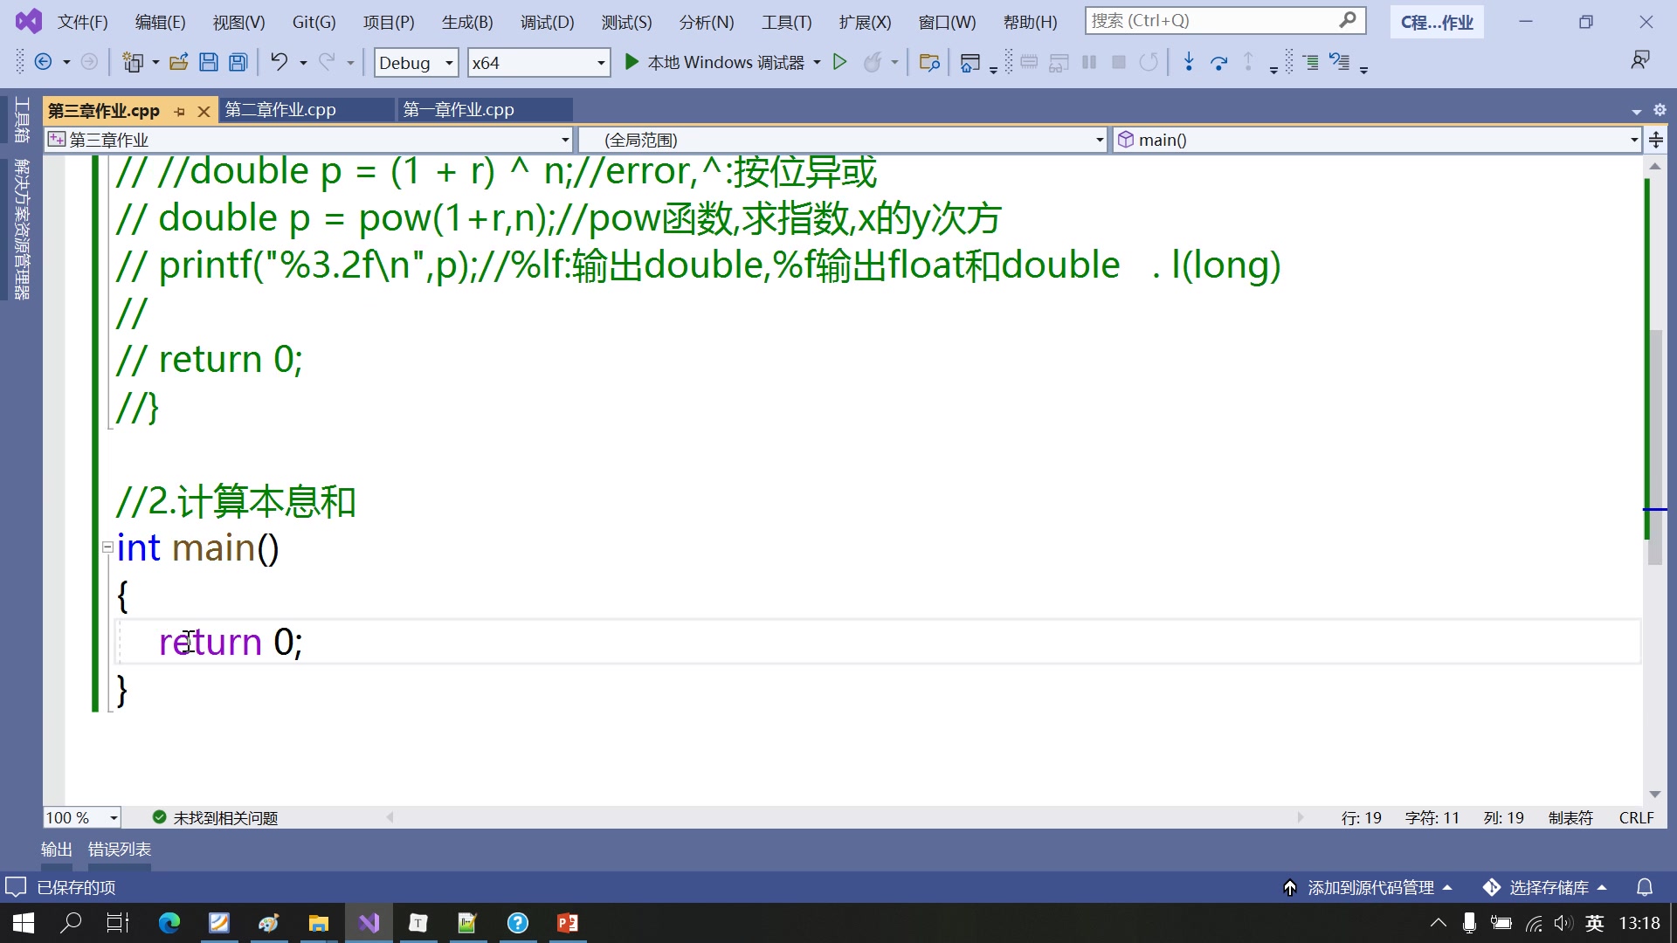This screenshot has width=1677, height=943.
Task: Click the Visual Studio logo icon
Action: 28,21
